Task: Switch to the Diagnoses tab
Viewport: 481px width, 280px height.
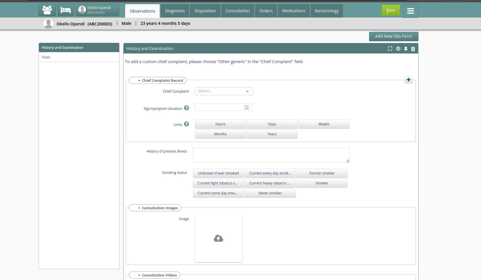Action: [x=175, y=11]
